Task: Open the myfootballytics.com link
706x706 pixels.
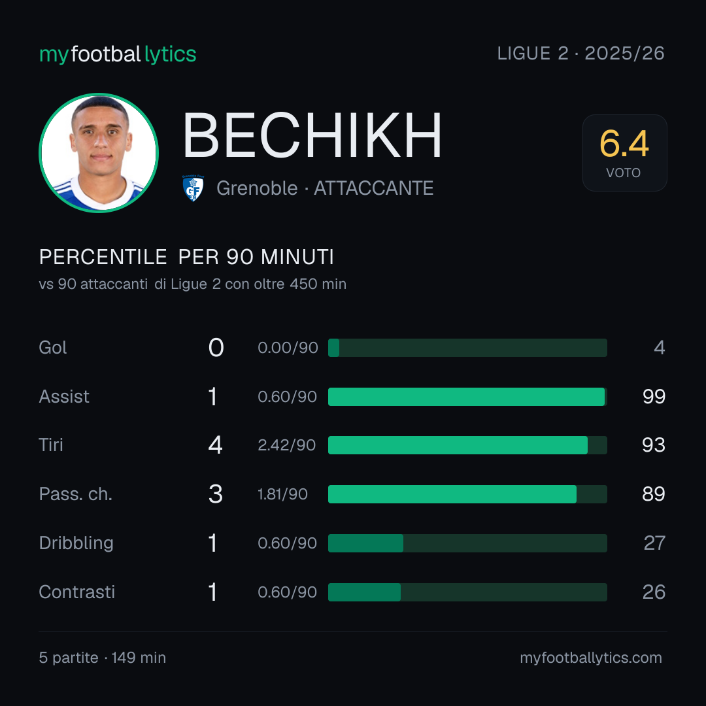Action: click(591, 658)
